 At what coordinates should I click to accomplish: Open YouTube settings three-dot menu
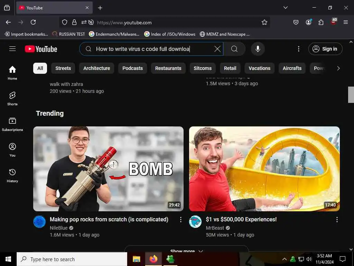tap(298, 49)
